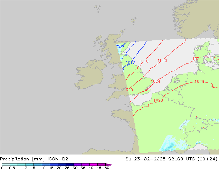Click the blue 1012 isobar label
219x169 pixels.
pyautogui.click(x=130, y=63)
